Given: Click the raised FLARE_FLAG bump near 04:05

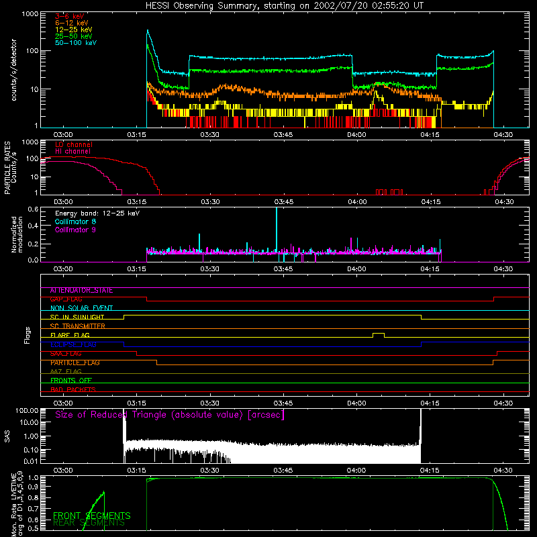Looking at the screenshot, I should point(379,334).
